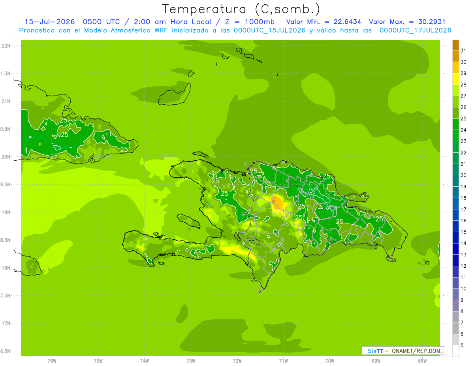474x366 pixels.
Task: Click the gray color bar segment between 6 and 7
Action: coord(455,328)
